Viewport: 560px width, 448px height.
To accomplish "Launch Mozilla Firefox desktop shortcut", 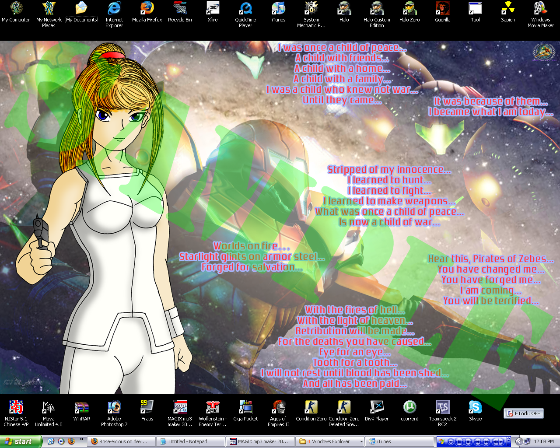I will pyautogui.click(x=147, y=12).
